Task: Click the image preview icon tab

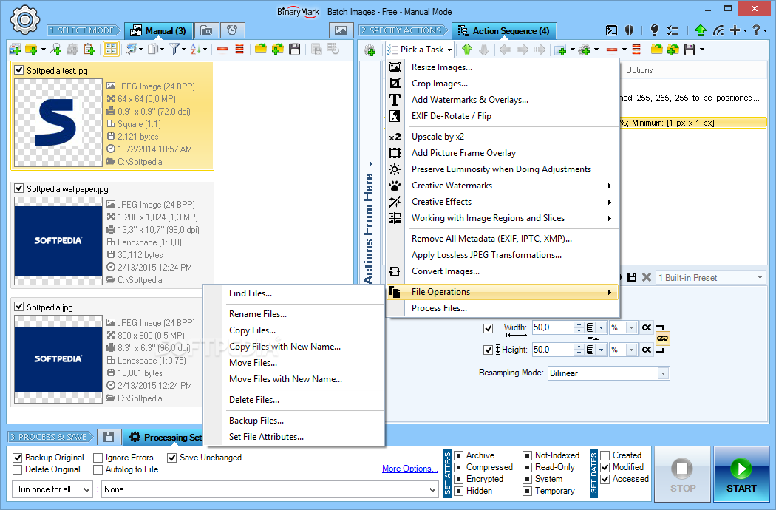Action: (x=341, y=31)
